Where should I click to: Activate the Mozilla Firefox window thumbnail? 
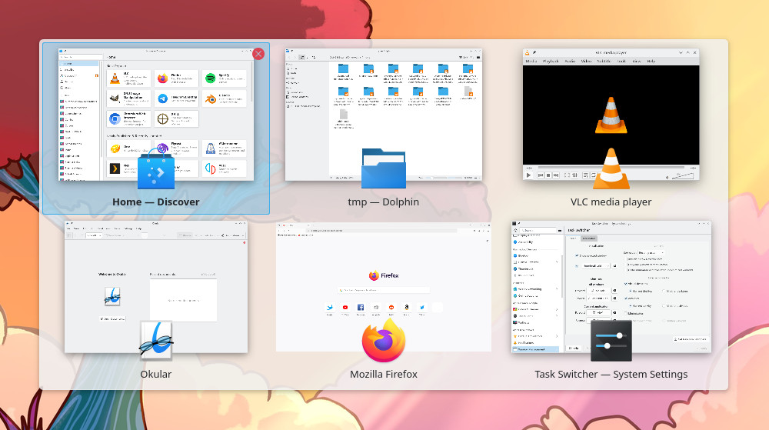click(x=384, y=287)
